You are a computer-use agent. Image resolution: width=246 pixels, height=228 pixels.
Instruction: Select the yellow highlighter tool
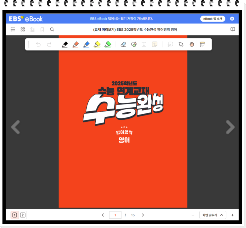(x=97, y=44)
